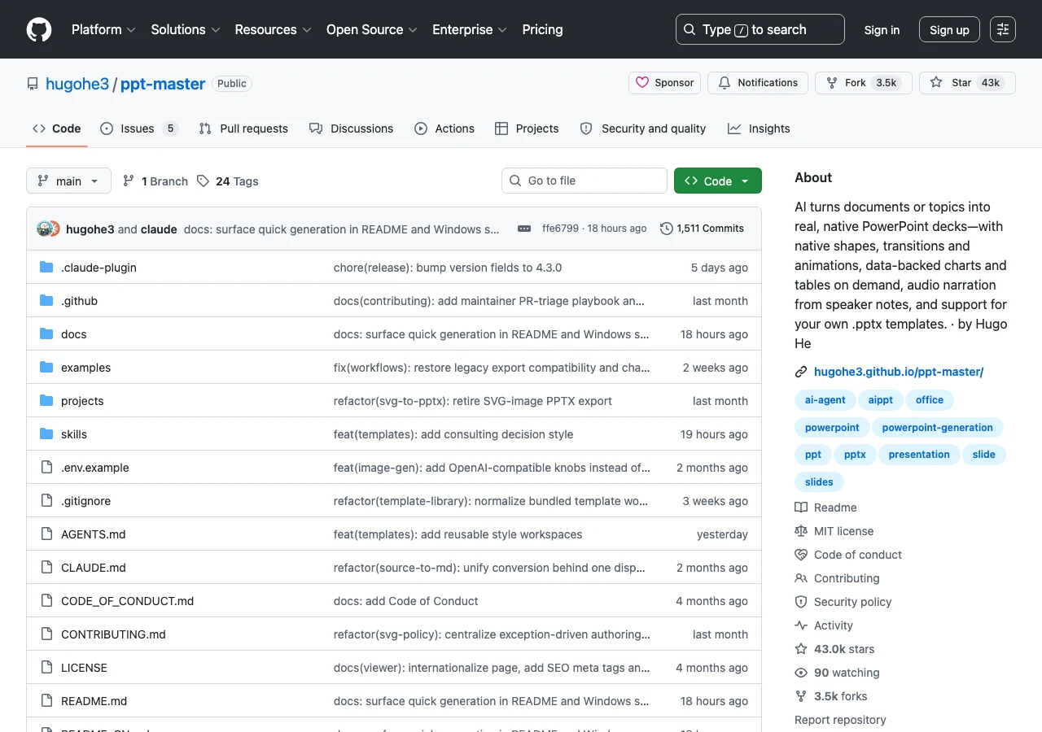Expand the Solutions menu

[x=186, y=29]
